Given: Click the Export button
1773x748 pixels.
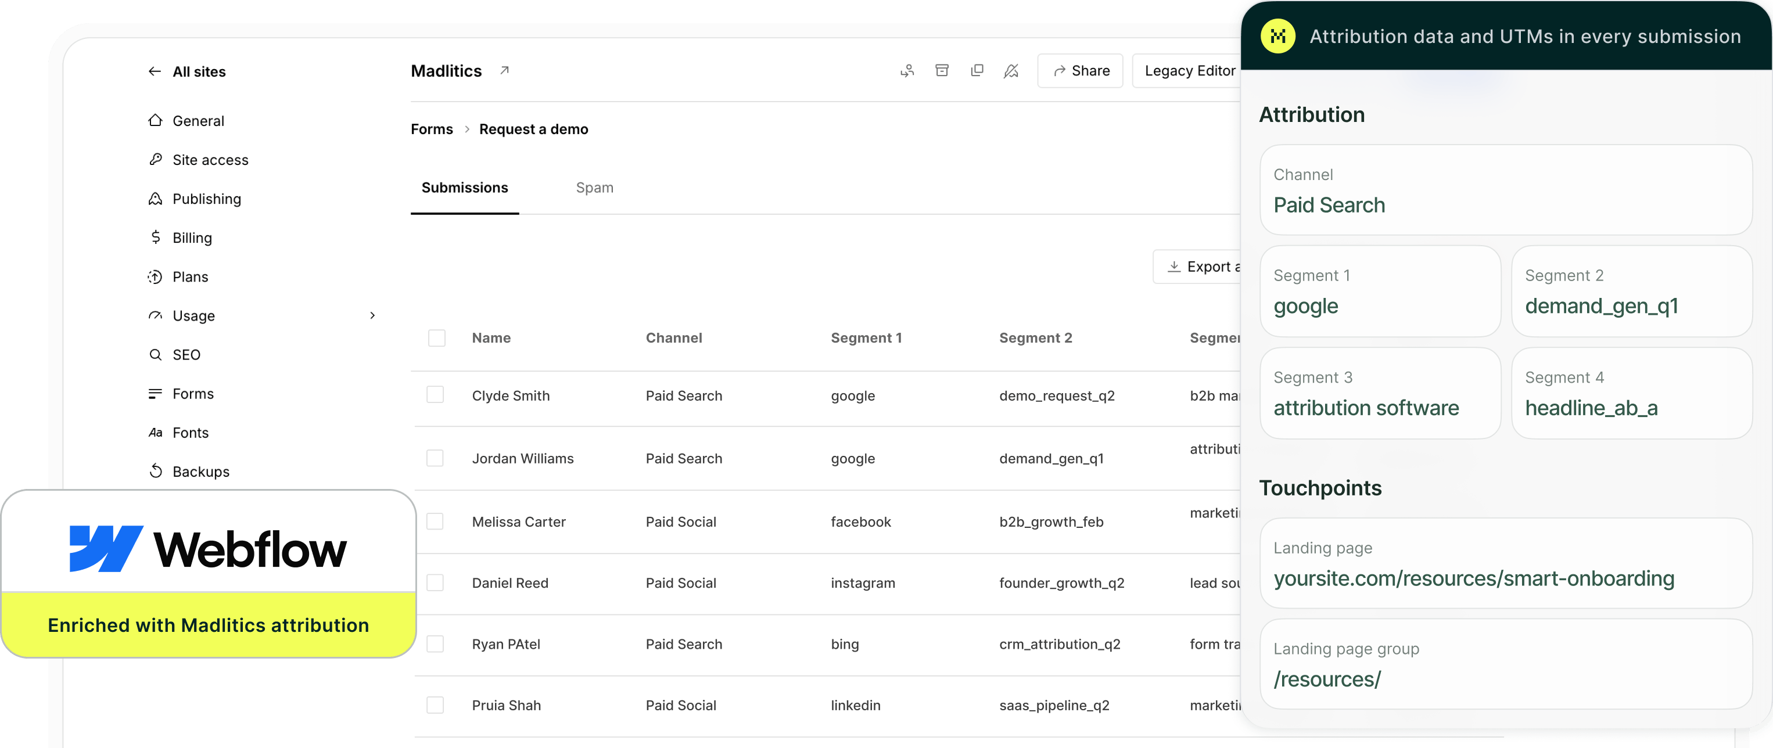Looking at the screenshot, I should (1198, 267).
